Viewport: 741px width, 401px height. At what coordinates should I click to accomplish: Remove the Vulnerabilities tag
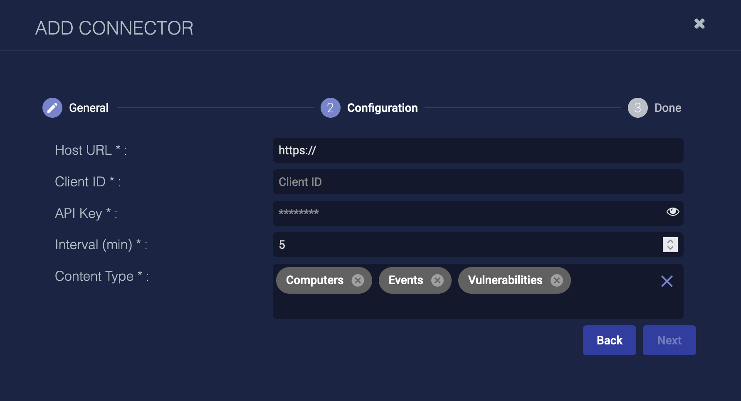click(556, 280)
